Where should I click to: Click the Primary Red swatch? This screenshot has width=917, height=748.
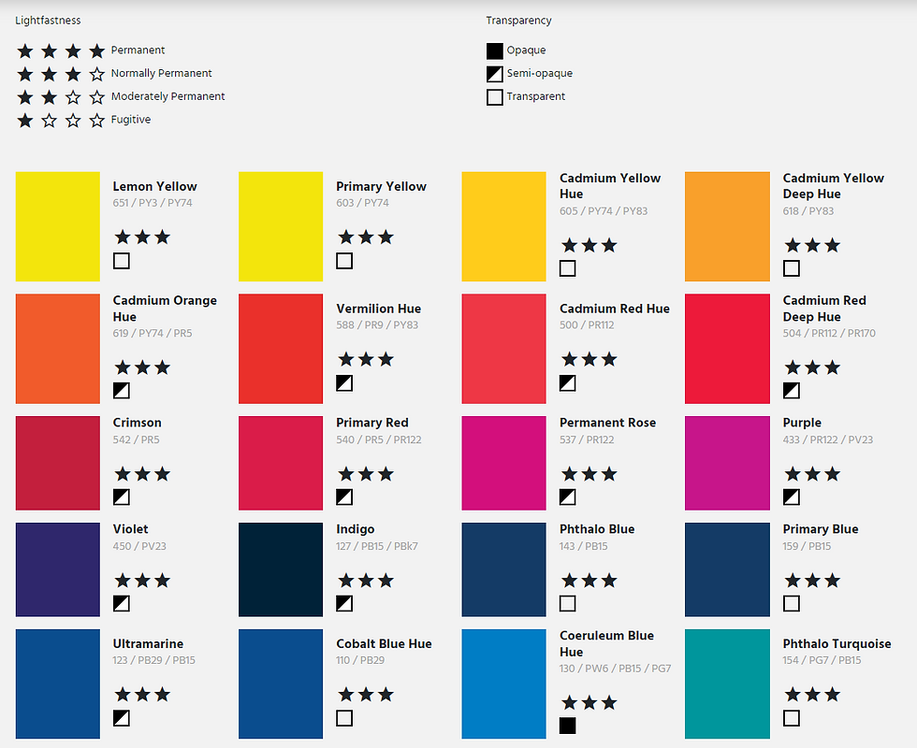281,463
